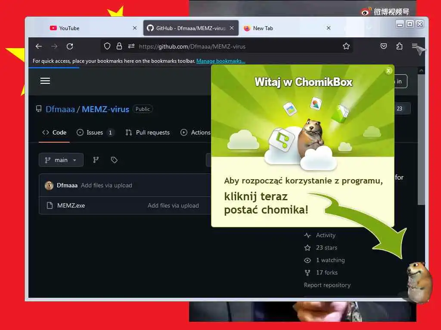
Task: Select the GitHub Dfmaaa/MEMZ-virus tab
Action: coord(191,28)
